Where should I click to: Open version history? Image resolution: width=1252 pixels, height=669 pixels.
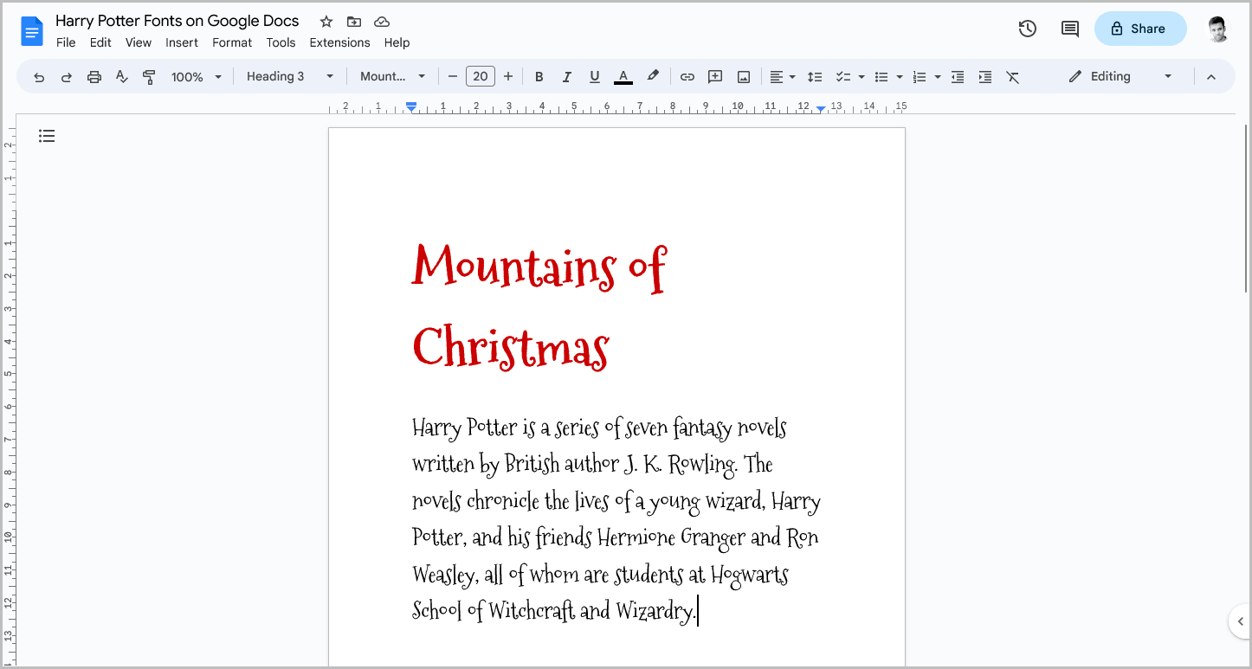[1027, 29]
